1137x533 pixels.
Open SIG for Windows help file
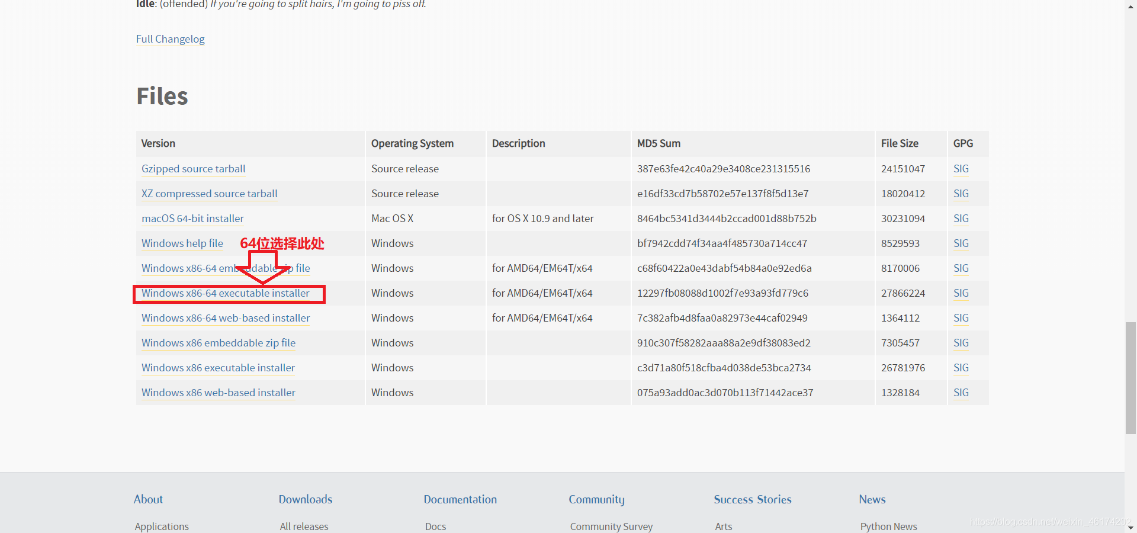(x=961, y=243)
